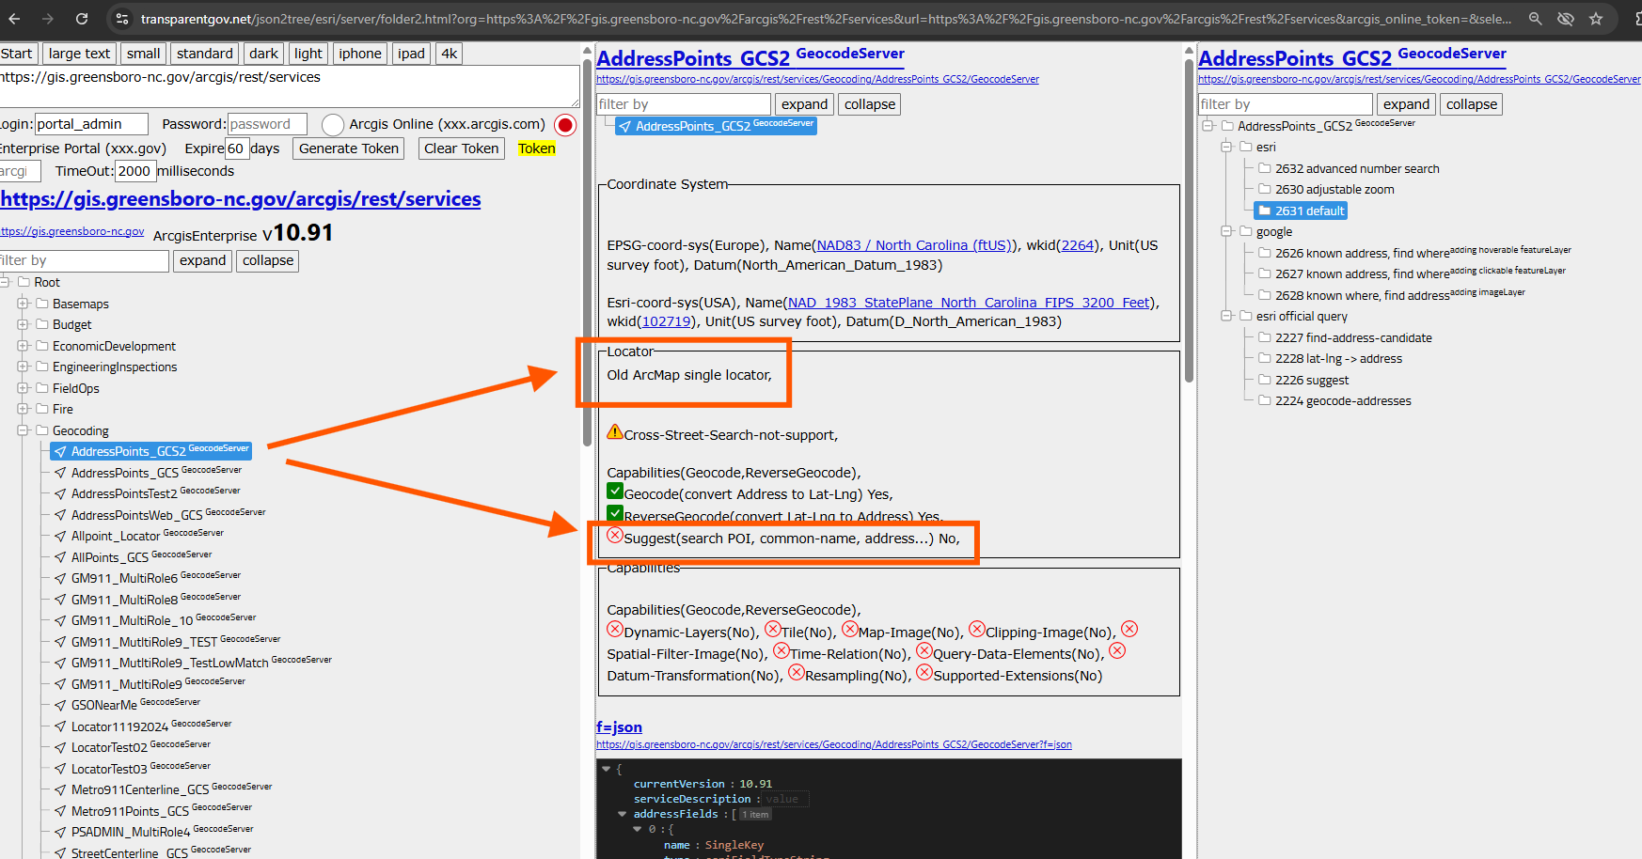Choose the iphone layout option
Image resolution: width=1642 pixels, height=859 pixels.
coord(359,54)
